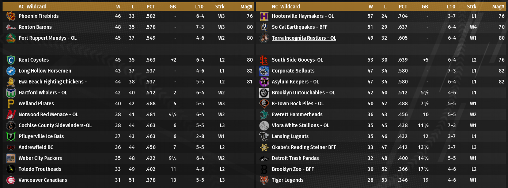Screen dimensions: 508x188
Task: Click the Hooterville Haymakers logo icon
Action: (264, 16)
